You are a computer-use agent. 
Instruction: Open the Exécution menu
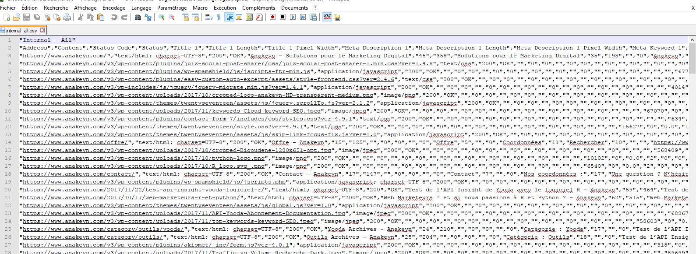pos(225,7)
